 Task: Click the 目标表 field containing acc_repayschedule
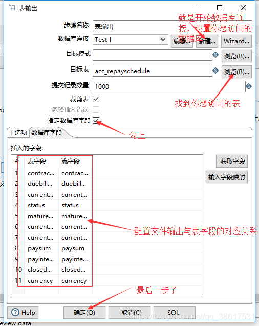(153, 71)
